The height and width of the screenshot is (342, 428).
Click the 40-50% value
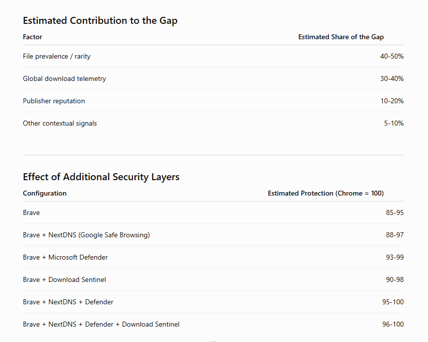pos(392,56)
